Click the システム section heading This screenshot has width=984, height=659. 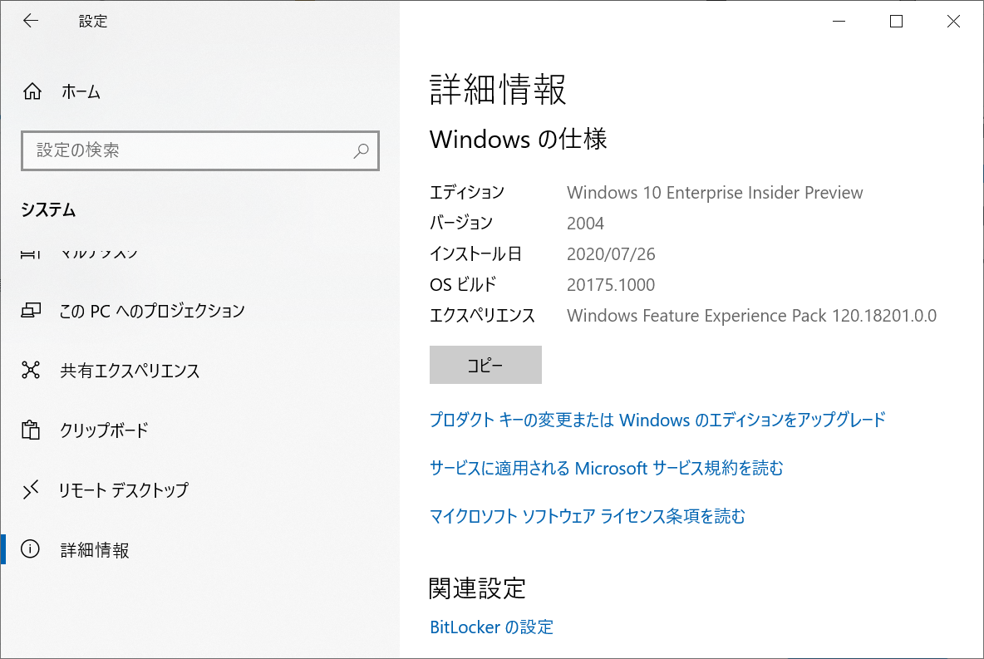pos(48,209)
